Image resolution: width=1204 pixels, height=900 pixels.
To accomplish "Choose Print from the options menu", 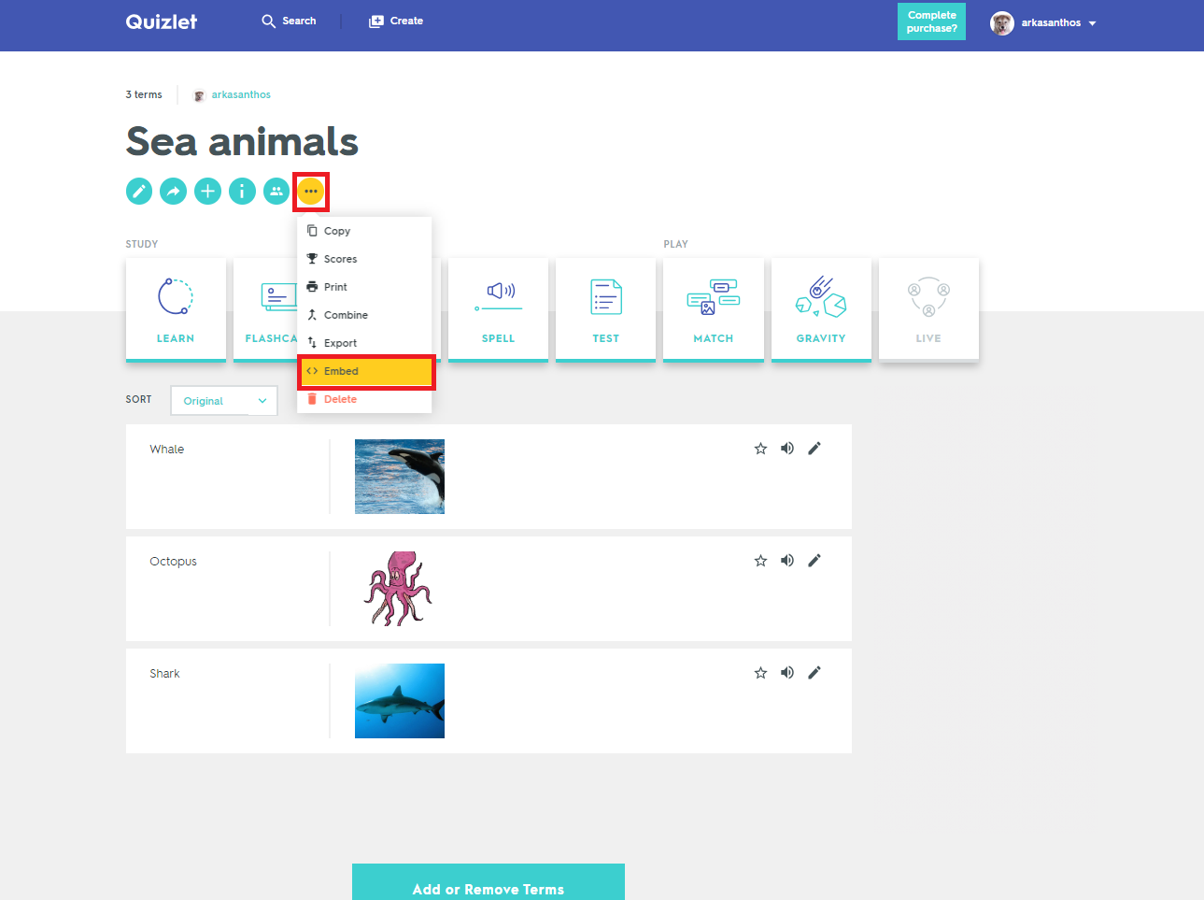I will pyautogui.click(x=338, y=286).
